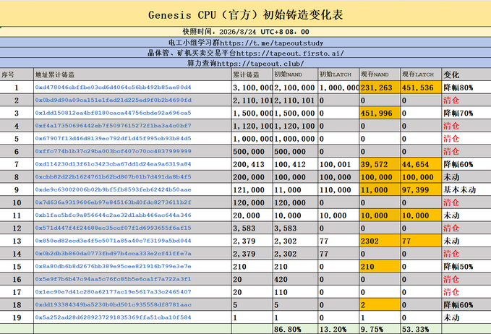This screenshot has width=491, height=334.
Task: Open address link starting 0x1dd150812ea4bf8180
Action: [x=113, y=113]
